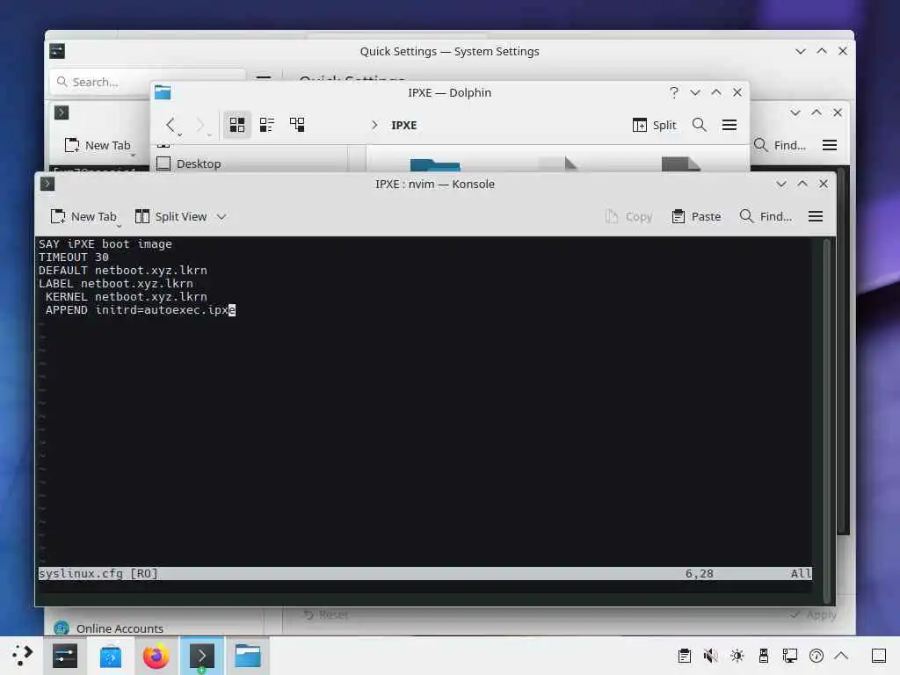Click Find in background Konsole window
Image resolution: width=900 pixels, height=675 pixels.
coord(780,145)
